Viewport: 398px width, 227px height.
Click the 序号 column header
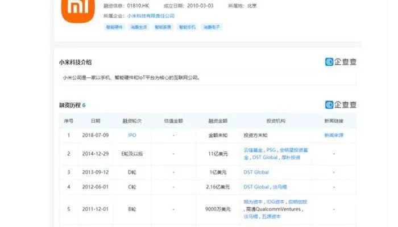pyautogui.click(x=69, y=121)
